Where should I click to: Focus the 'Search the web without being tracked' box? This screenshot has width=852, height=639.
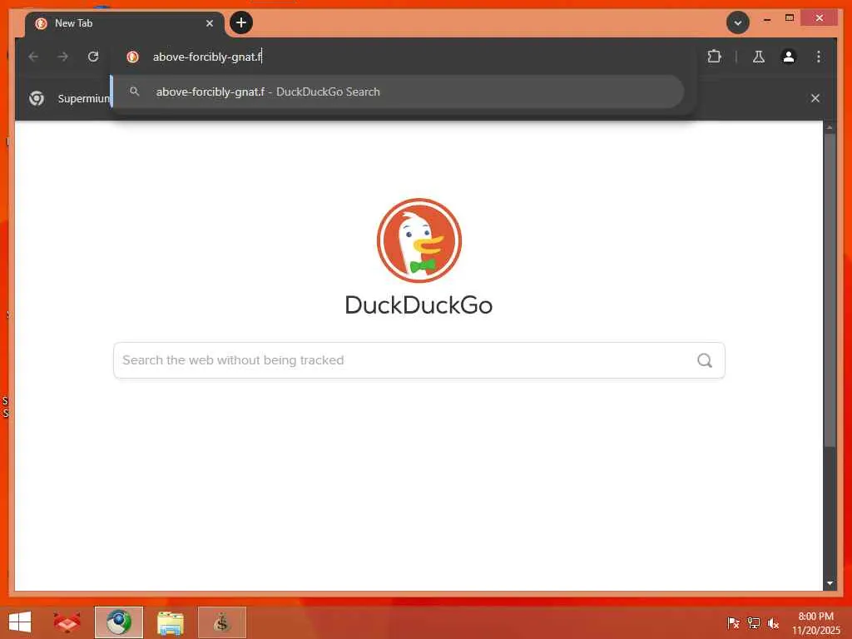point(419,360)
